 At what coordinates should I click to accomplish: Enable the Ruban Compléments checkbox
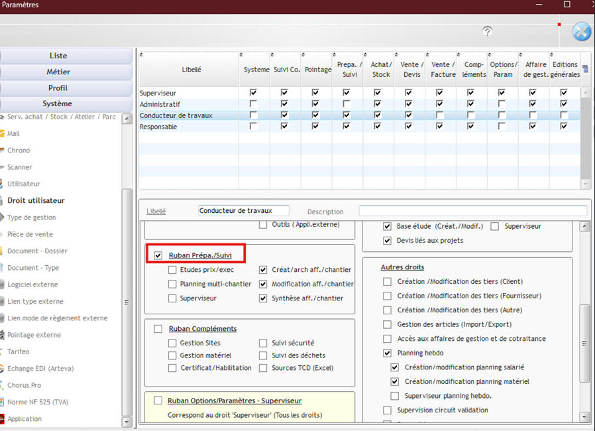click(x=158, y=328)
